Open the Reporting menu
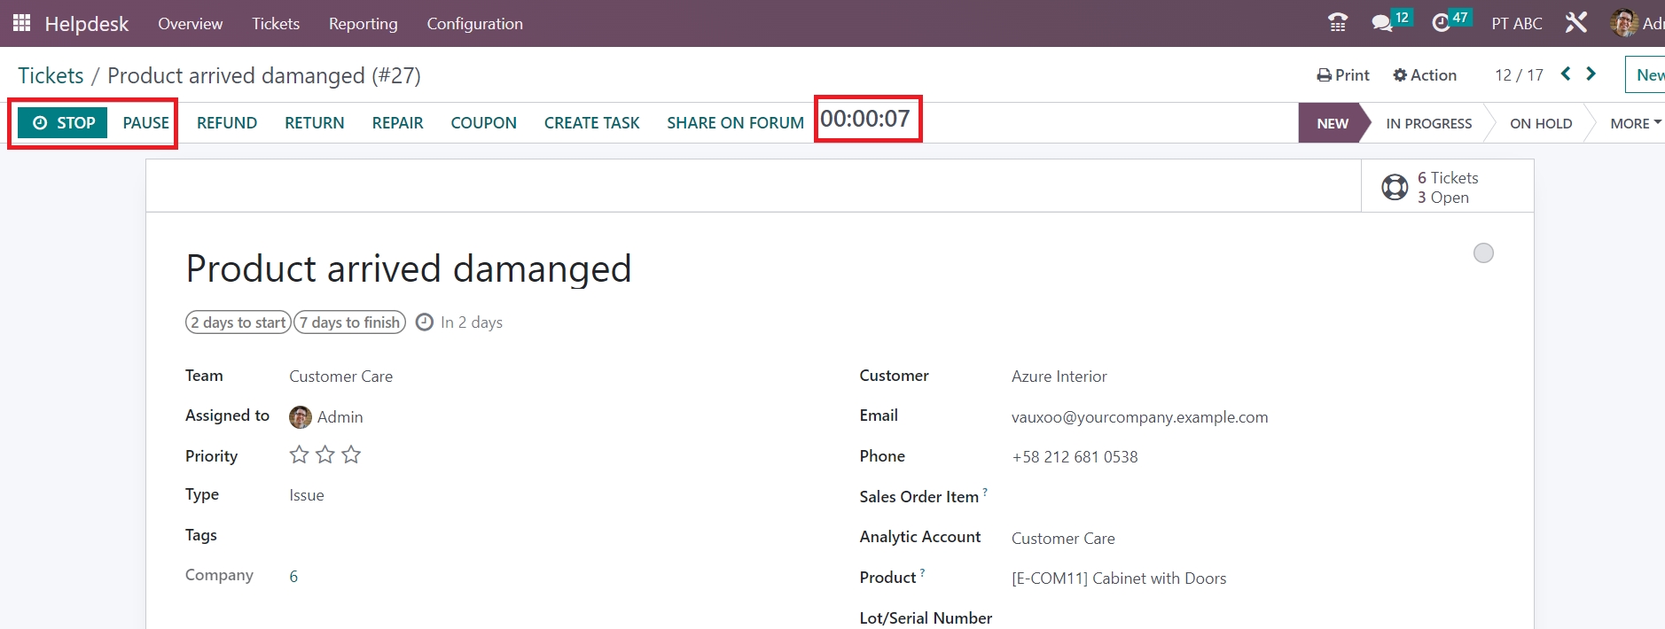1665x629 pixels. [363, 24]
